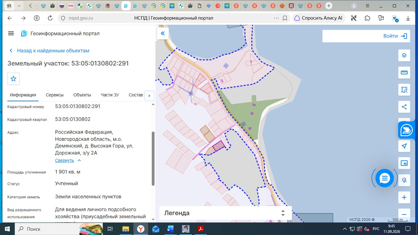The width and height of the screenshot is (418, 235).
Task: Select the ruler measurement tool
Action: (404, 73)
